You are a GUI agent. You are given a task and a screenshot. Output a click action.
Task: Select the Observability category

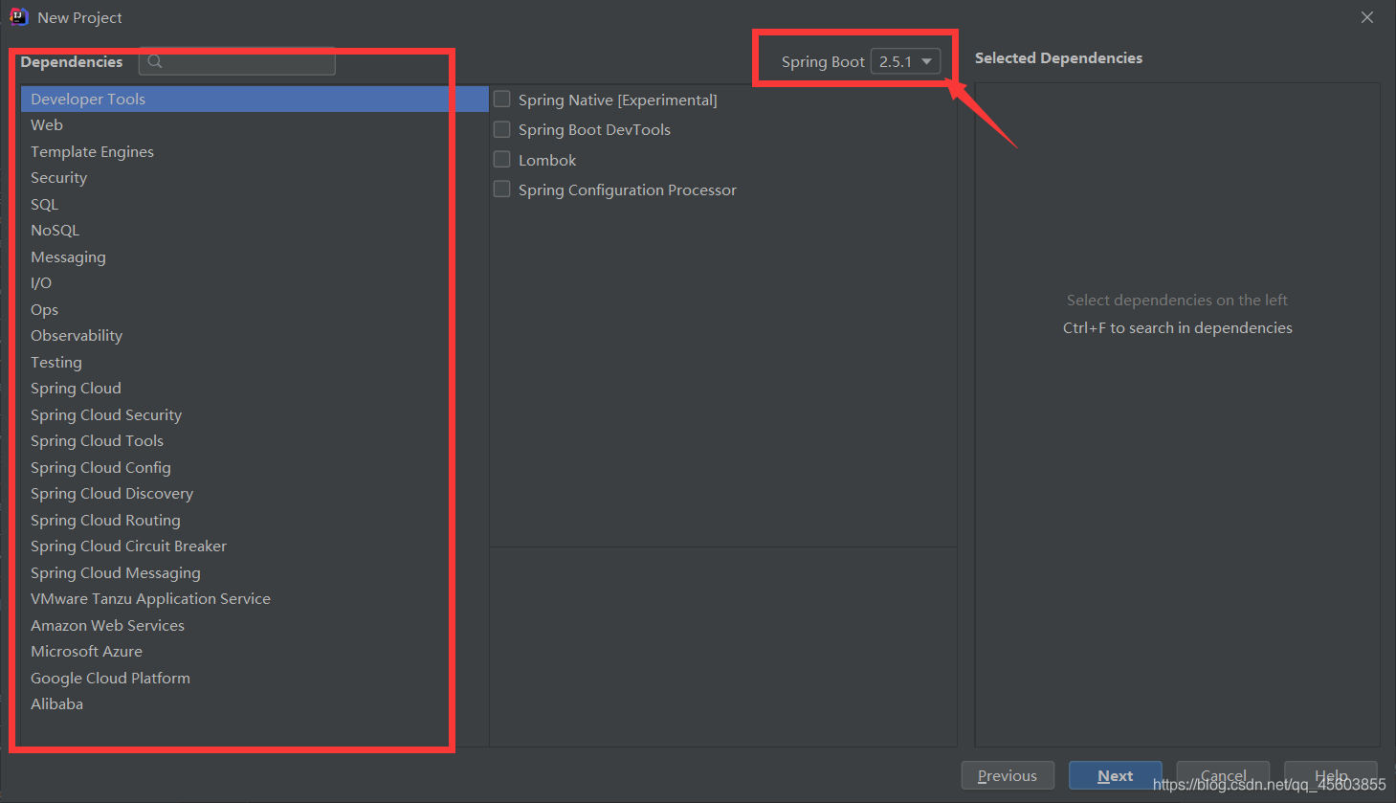click(255, 336)
